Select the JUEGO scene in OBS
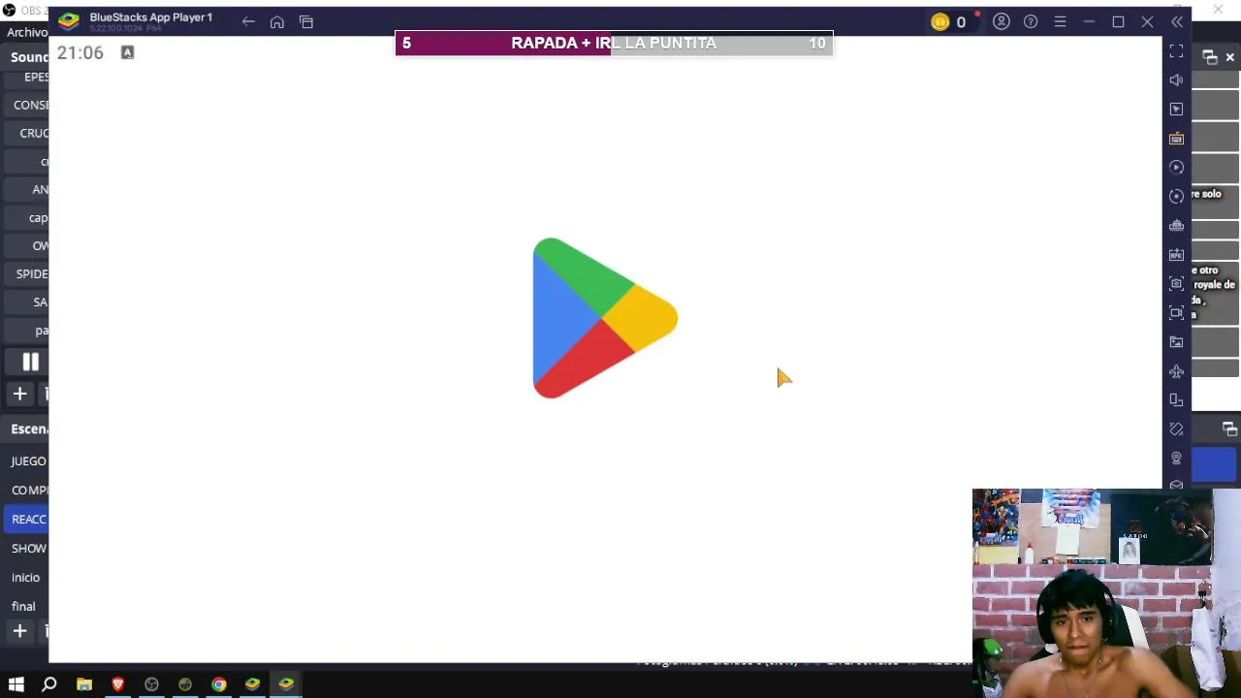Image resolution: width=1241 pixels, height=698 pixels. click(28, 461)
